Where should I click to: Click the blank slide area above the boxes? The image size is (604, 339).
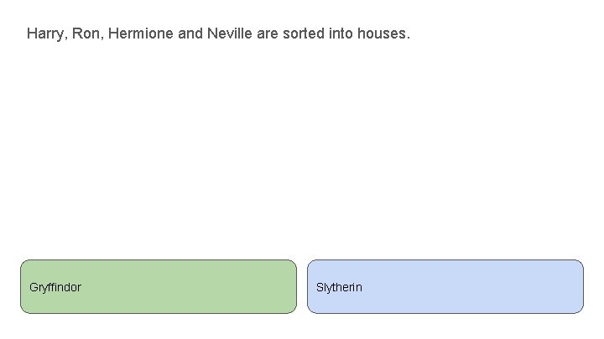pos(302,151)
